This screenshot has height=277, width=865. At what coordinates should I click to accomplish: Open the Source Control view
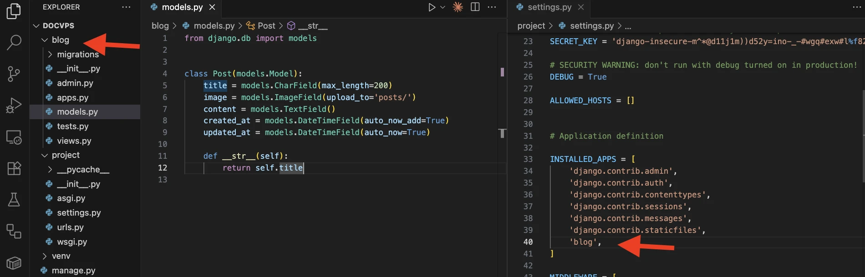14,74
